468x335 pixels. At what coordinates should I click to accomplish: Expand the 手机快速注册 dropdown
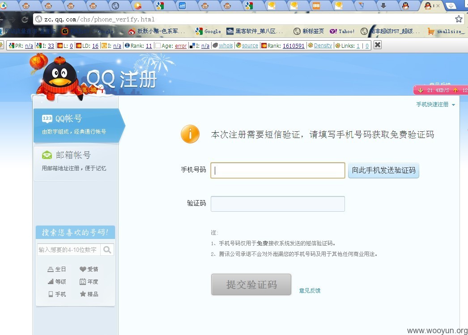tap(435, 105)
